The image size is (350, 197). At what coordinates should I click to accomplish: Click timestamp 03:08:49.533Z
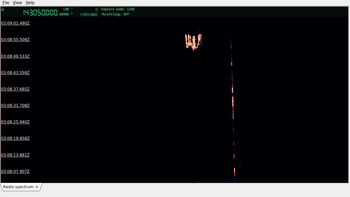pyautogui.click(x=15, y=56)
